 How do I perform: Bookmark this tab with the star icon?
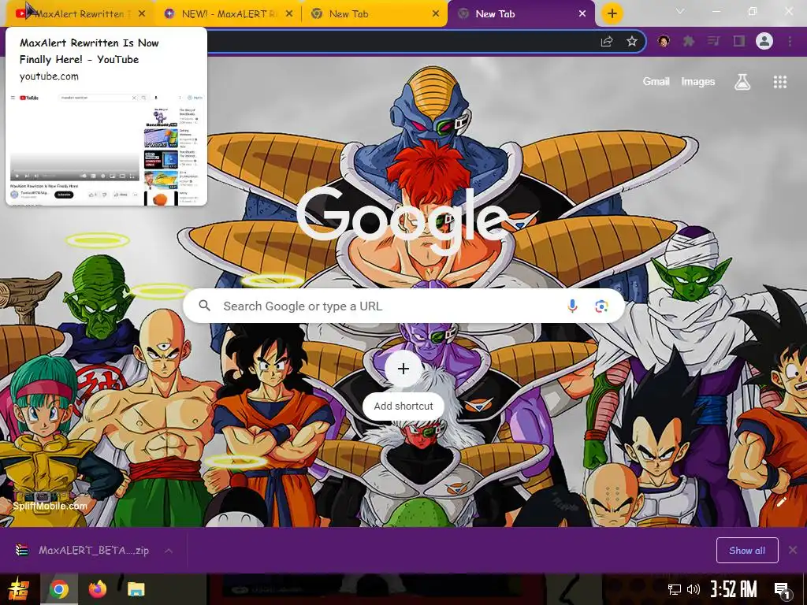click(x=632, y=42)
